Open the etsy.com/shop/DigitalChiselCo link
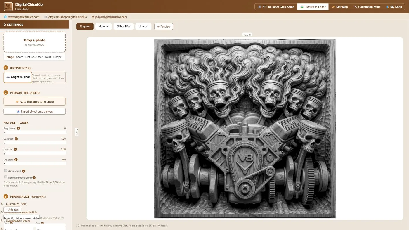Viewport: 409px width, 230px height. click(x=68, y=17)
